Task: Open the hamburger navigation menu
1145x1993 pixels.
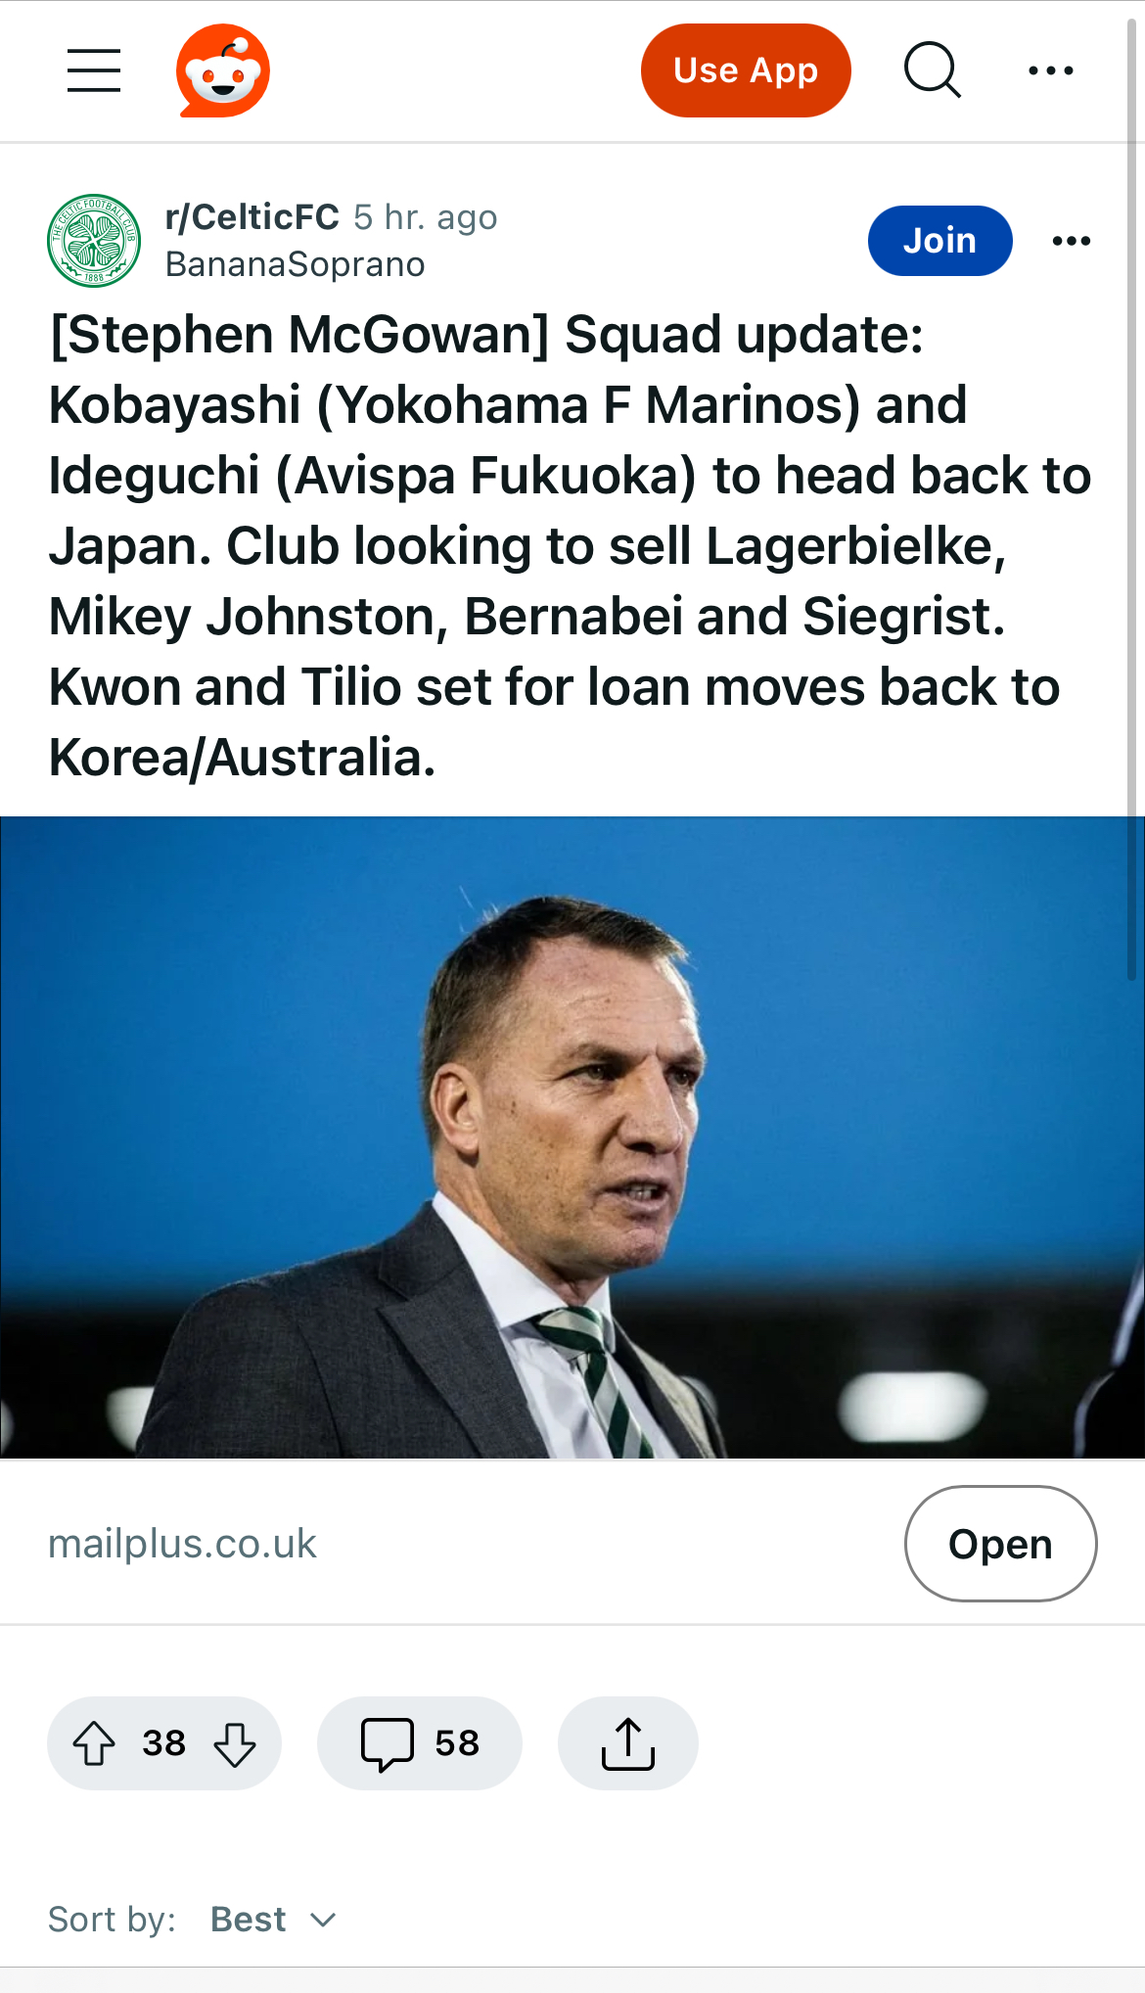Action: pos(94,70)
